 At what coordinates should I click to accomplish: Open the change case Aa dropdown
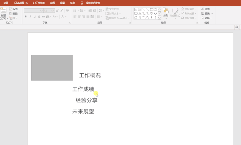[55, 17]
